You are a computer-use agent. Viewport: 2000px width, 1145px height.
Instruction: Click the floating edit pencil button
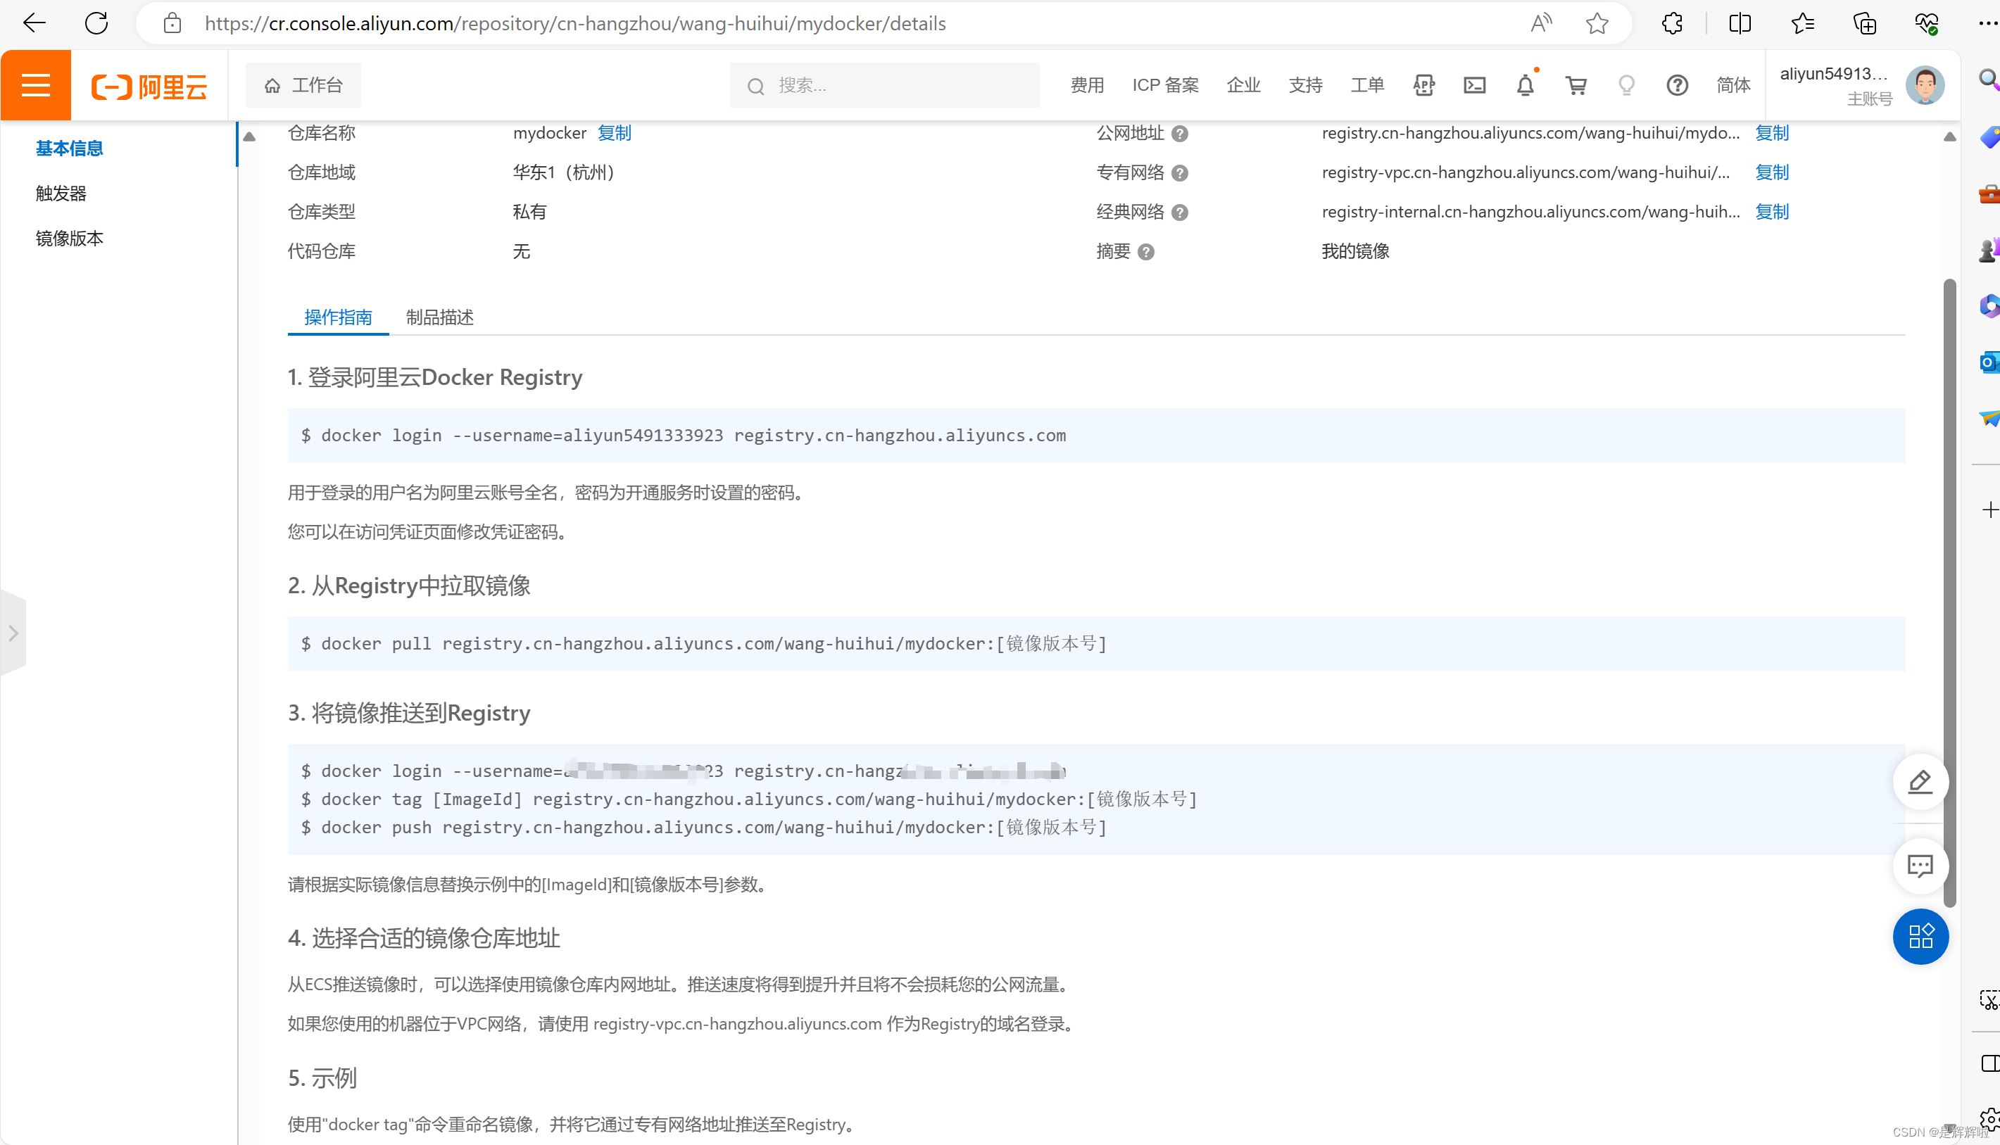[x=1920, y=782]
